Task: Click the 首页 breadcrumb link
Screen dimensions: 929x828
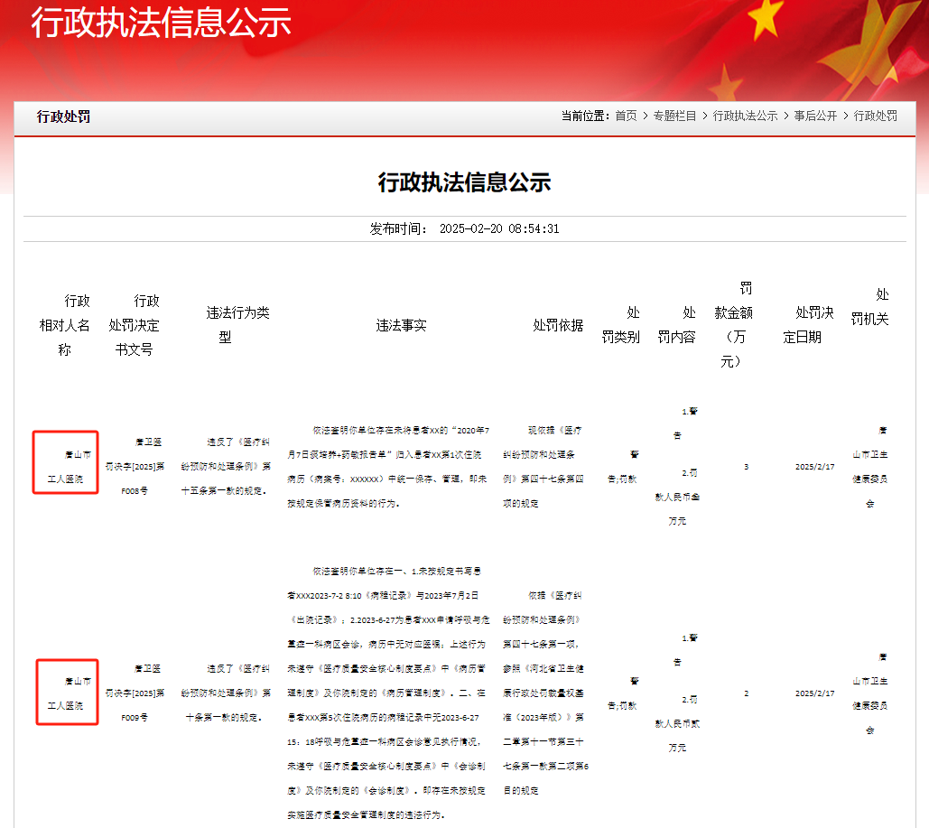Action: click(x=626, y=116)
